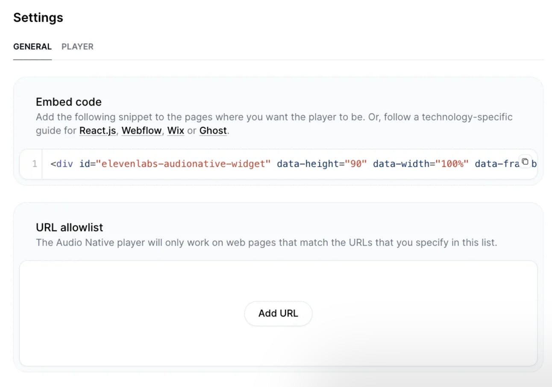Click the "elevenlabs-audionative-widget" id value
The image size is (552, 387).
tap(184, 164)
